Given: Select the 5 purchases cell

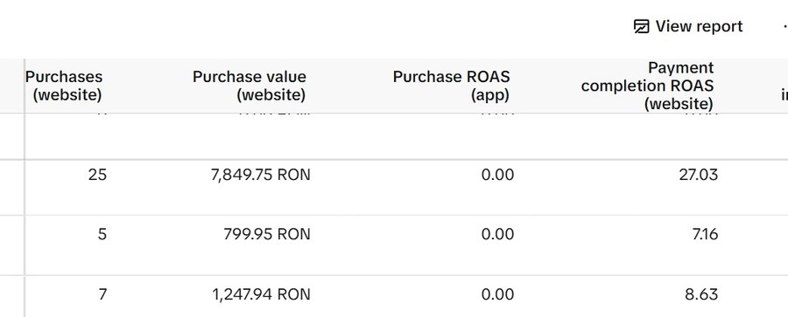Looking at the screenshot, I should 102,234.
